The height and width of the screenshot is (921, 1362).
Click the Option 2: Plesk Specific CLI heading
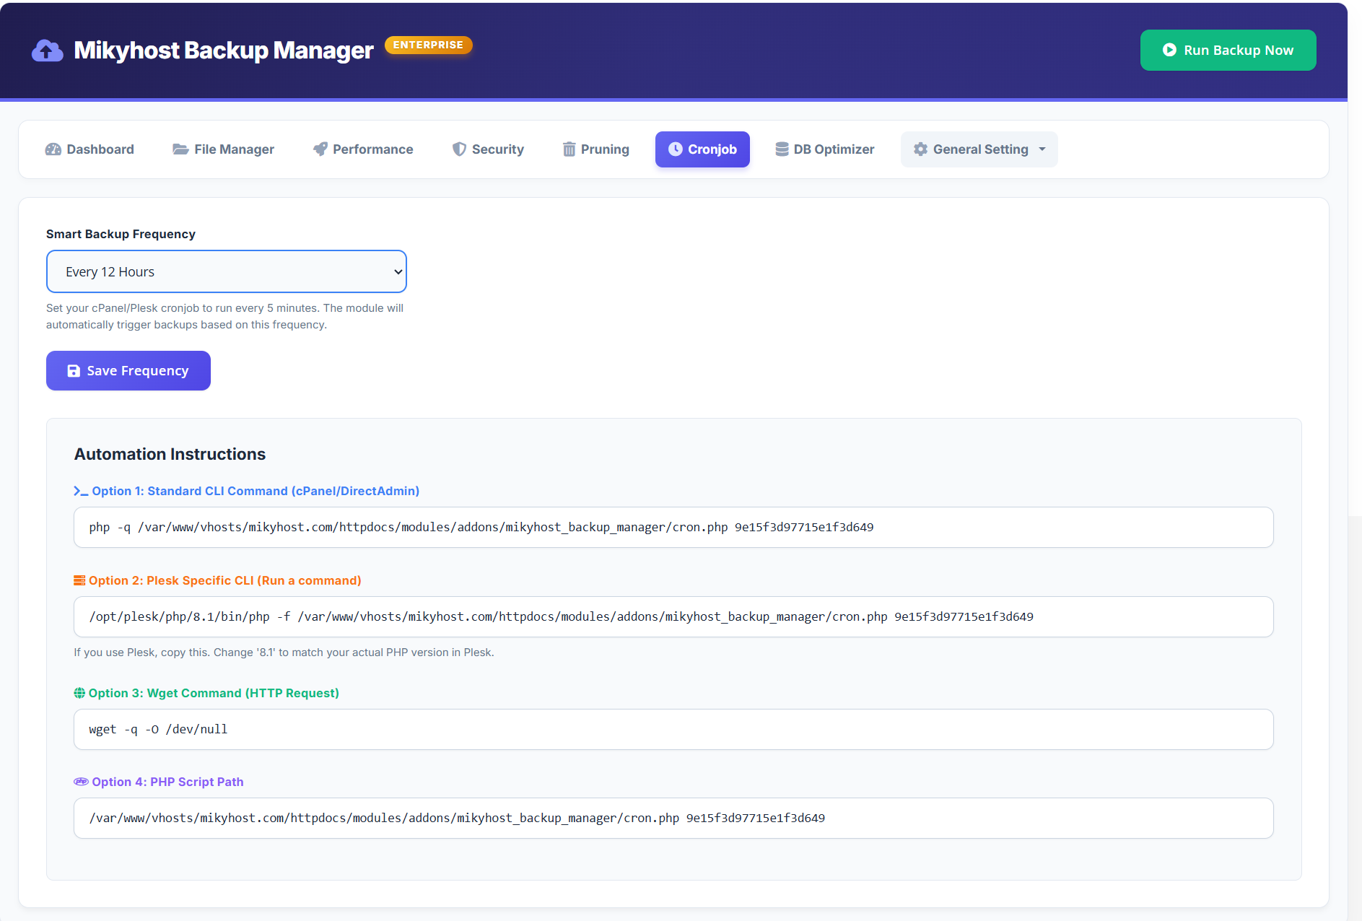225,580
